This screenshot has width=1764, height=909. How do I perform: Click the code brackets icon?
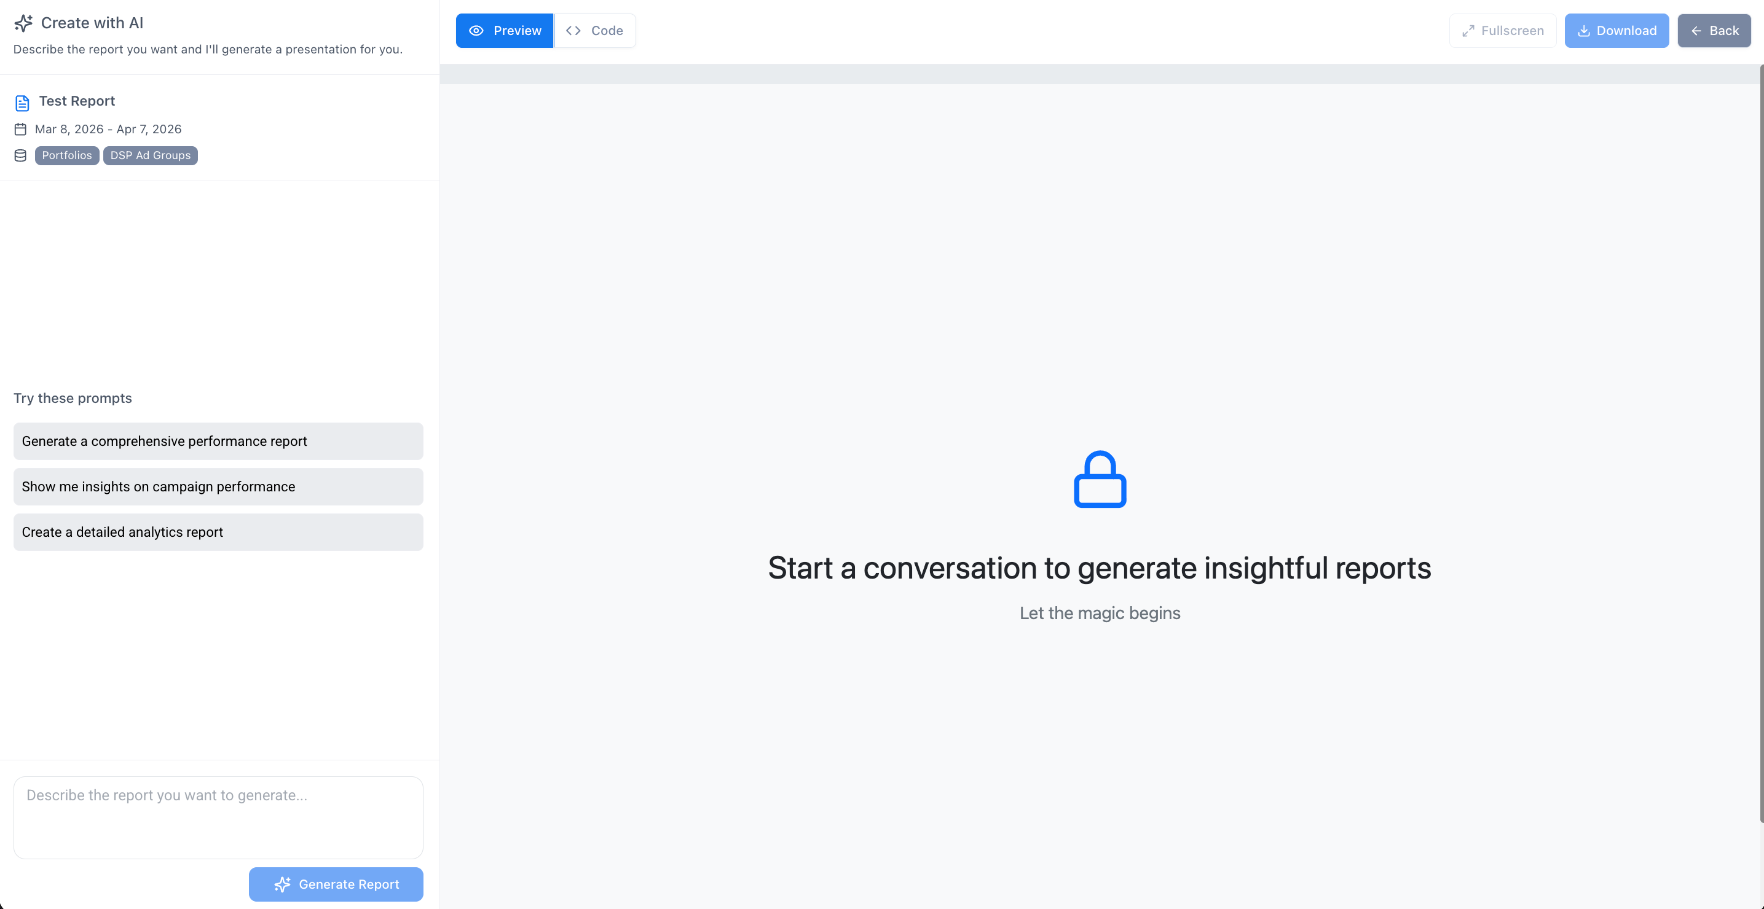tap(573, 31)
